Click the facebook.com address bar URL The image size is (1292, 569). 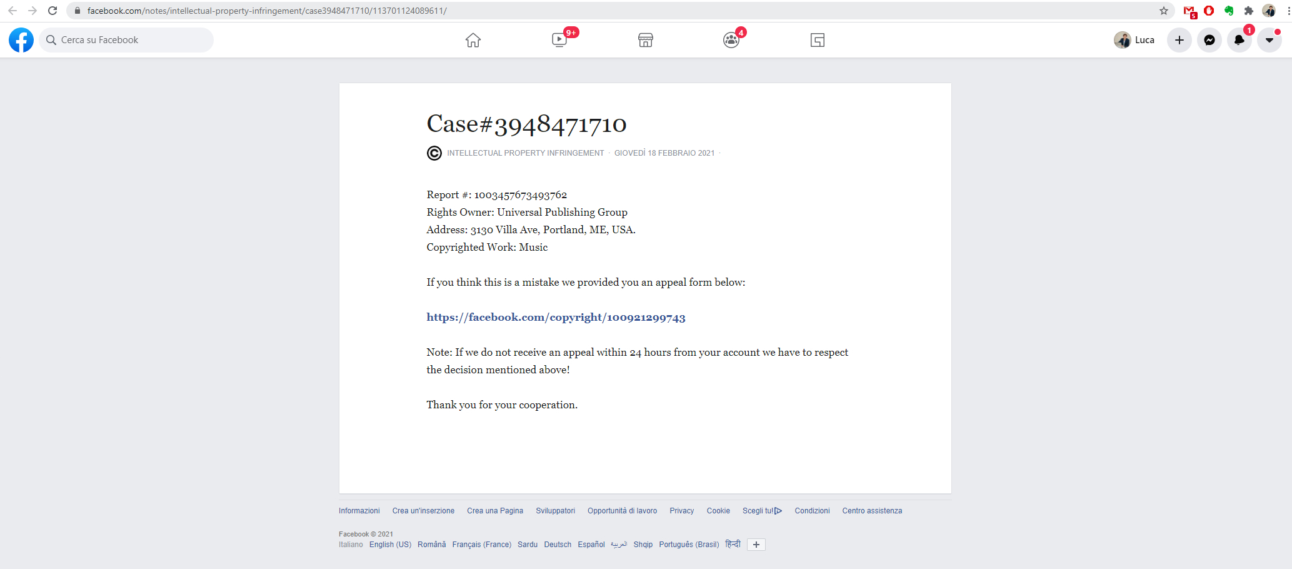[x=267, y=11]
